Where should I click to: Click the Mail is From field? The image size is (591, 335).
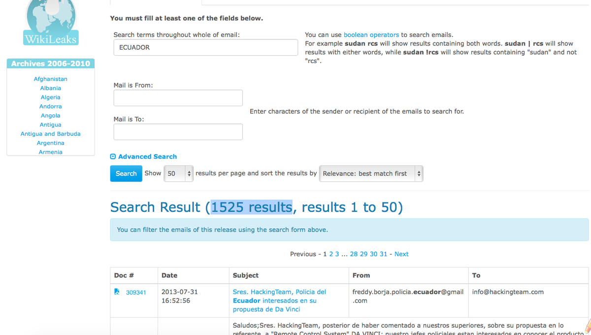pos(178,98)
